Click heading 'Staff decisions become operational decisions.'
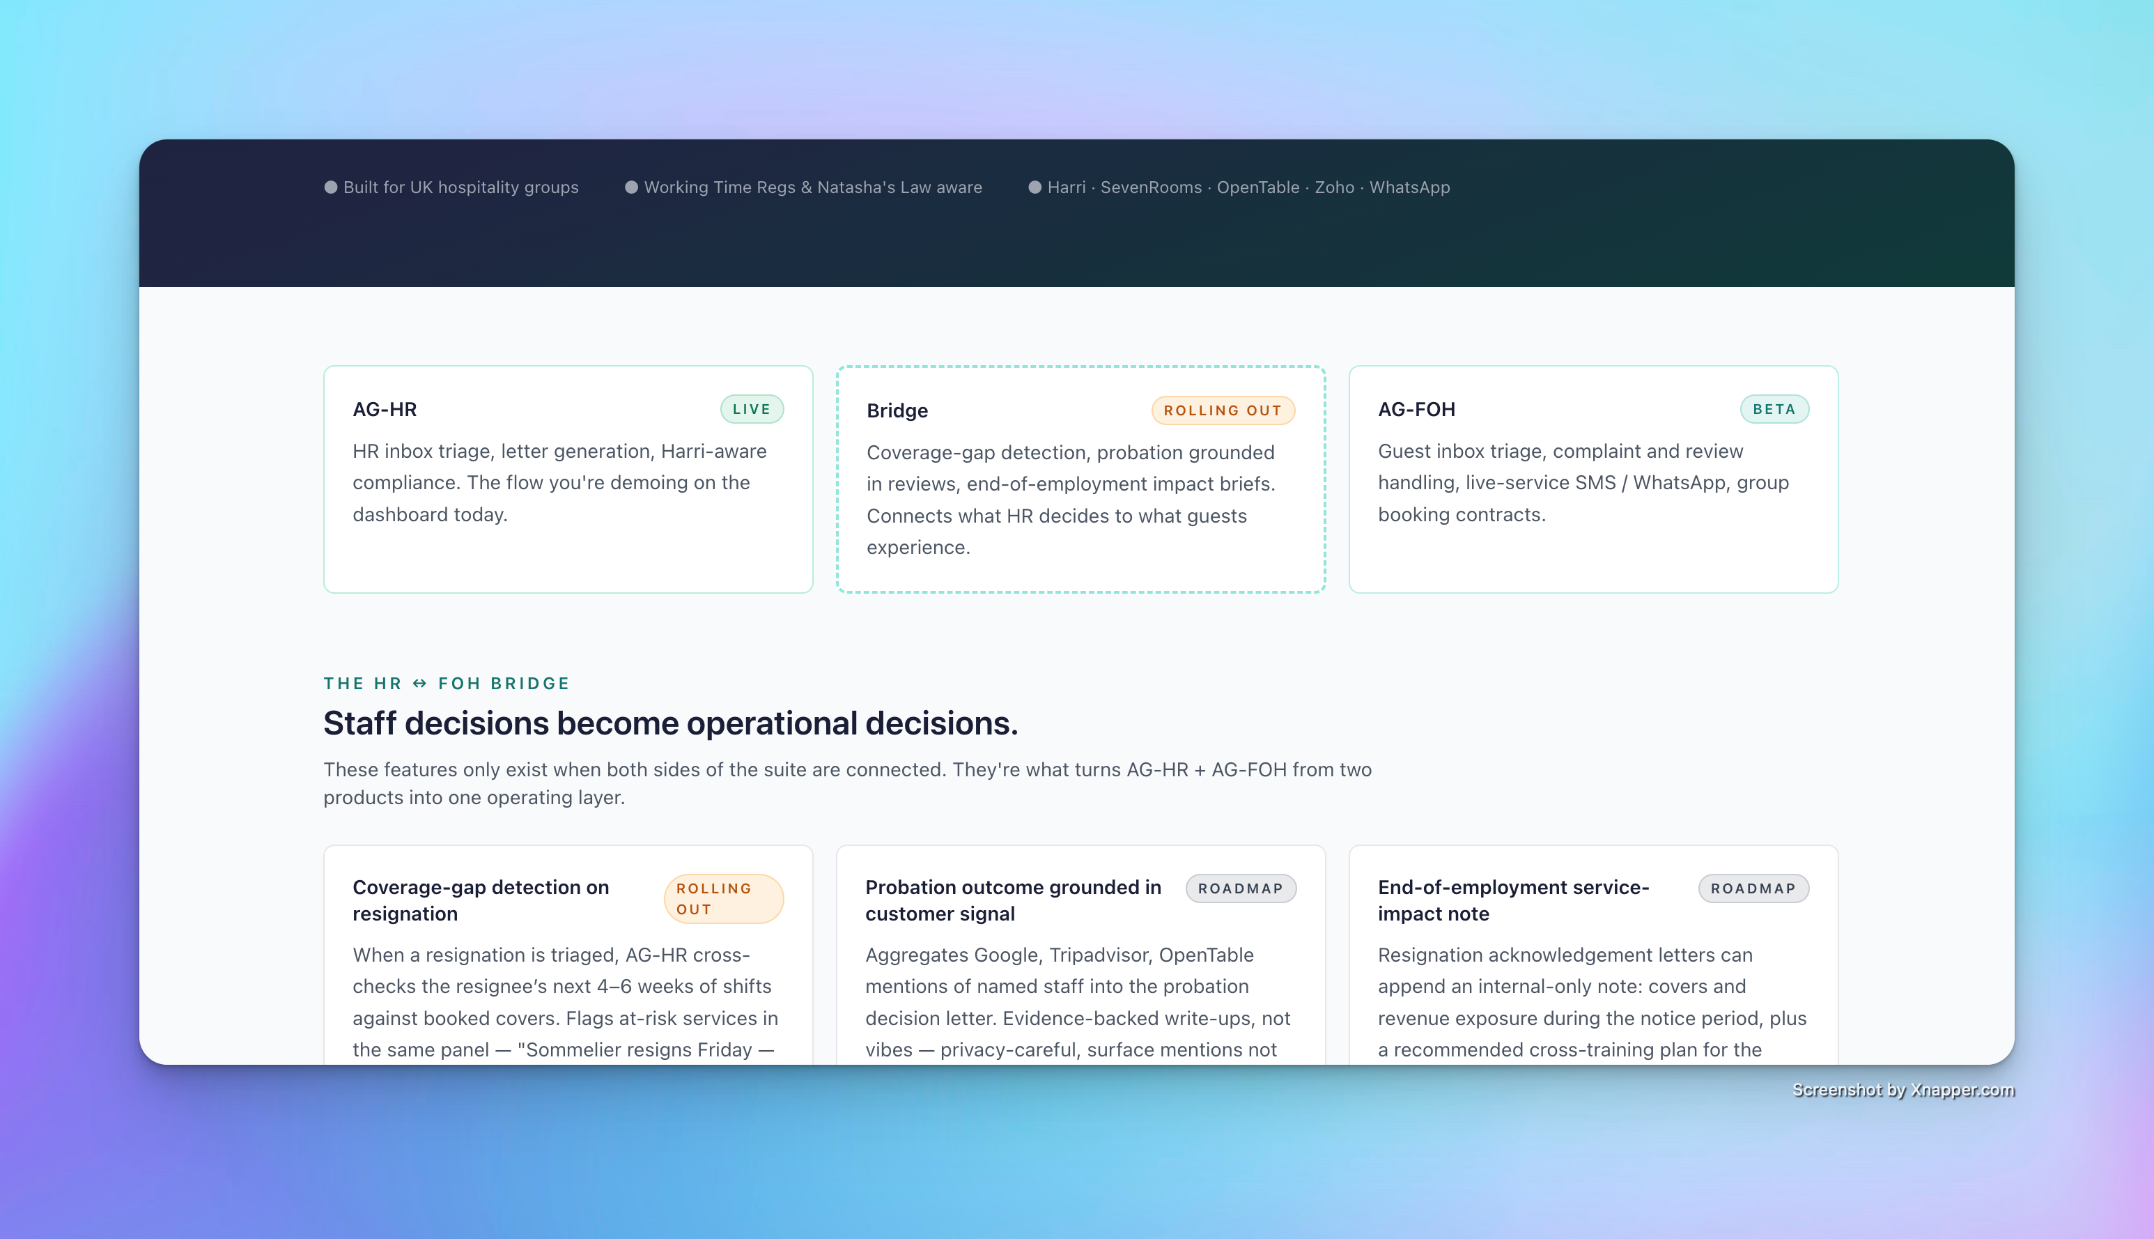The height and width of the screenshot is (1239, 2154). (x=670, y=723)
